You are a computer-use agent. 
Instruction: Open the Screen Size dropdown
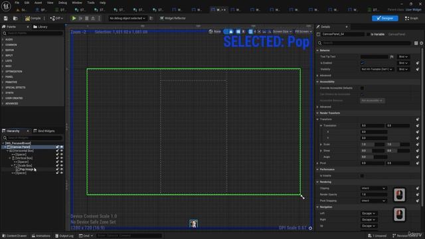pyautogui.click(x=282, y=31)
